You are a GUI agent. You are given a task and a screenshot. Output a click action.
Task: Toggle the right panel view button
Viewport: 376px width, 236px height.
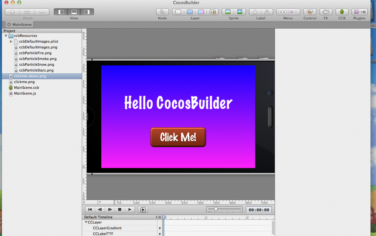click(x=87, y=12)
